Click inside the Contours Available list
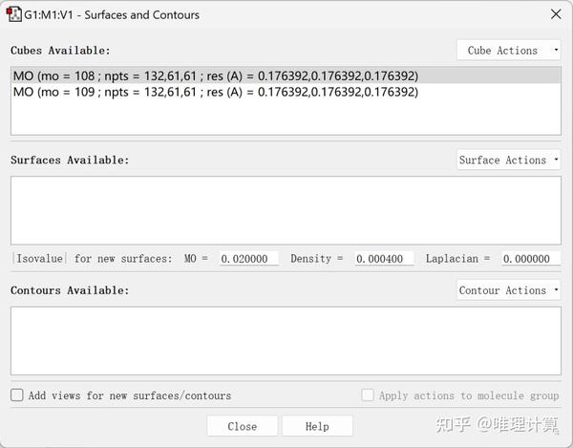The width and height of the screenshot is (573, 448). point(285,340)
